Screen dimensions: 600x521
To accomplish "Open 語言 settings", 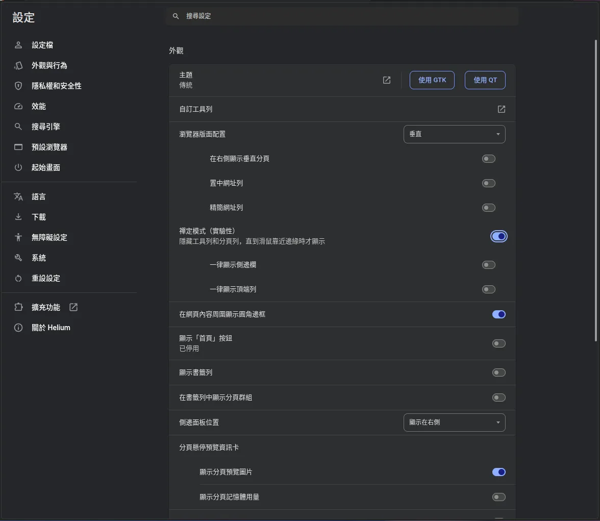I will (x=39, y=197).
